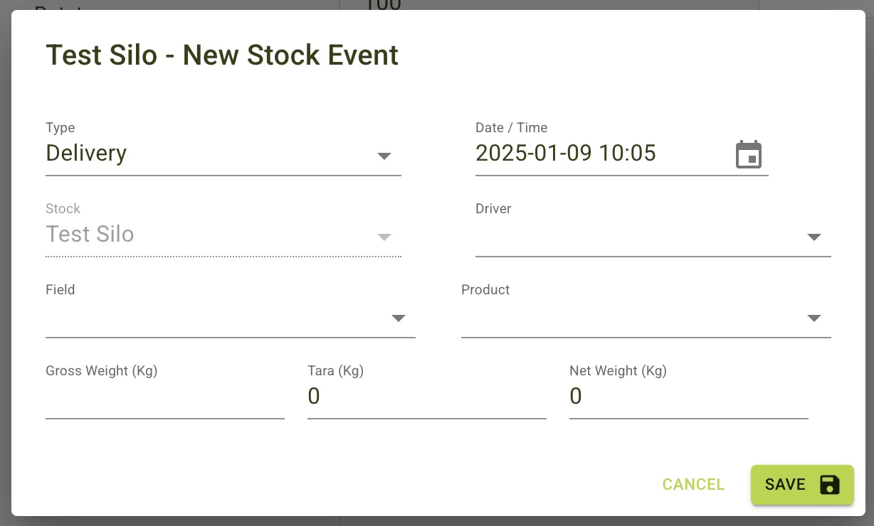This screenshot has width=874, height=526.
Task: Click the Gross Weight input field
Action: [x=164, y=398]
